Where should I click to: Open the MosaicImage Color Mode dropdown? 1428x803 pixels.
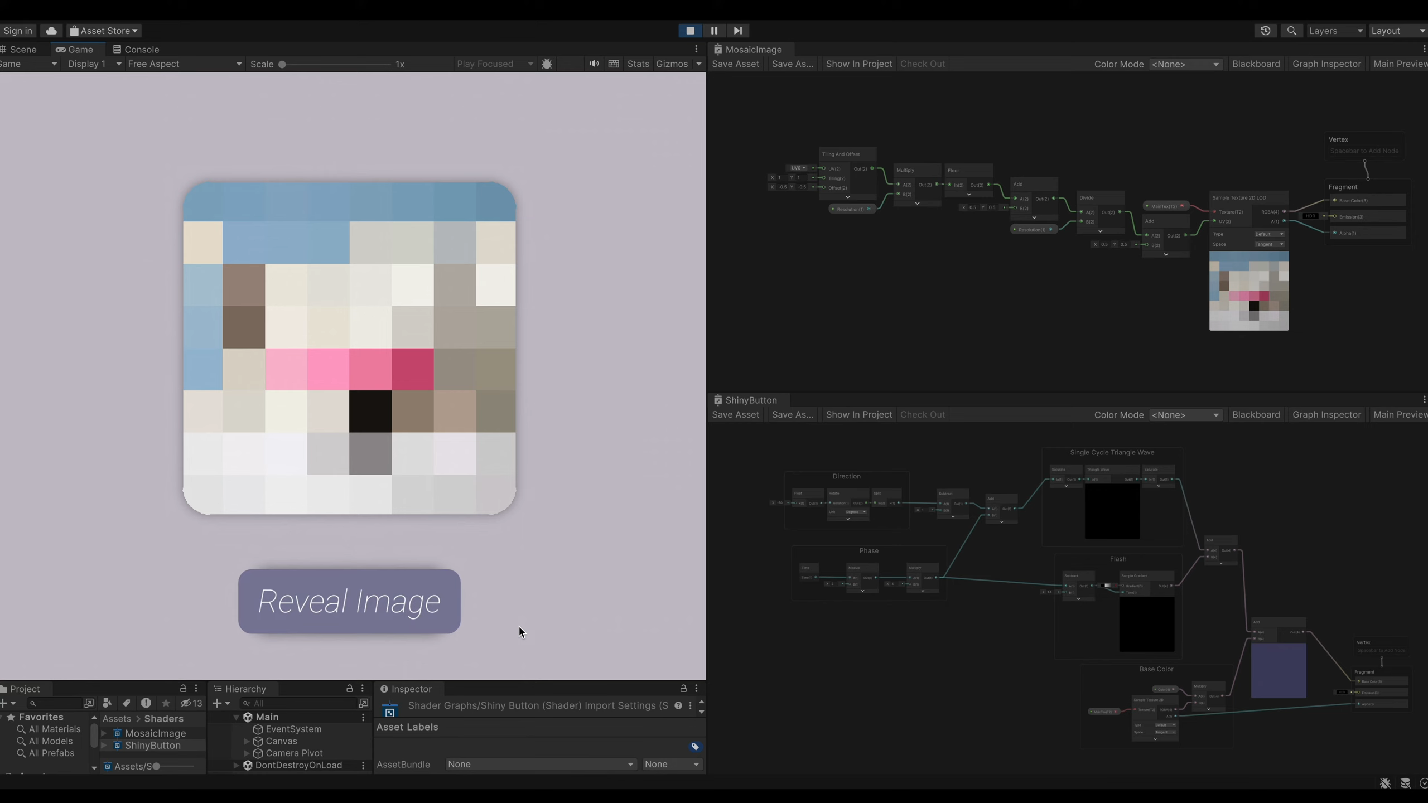1185,64
